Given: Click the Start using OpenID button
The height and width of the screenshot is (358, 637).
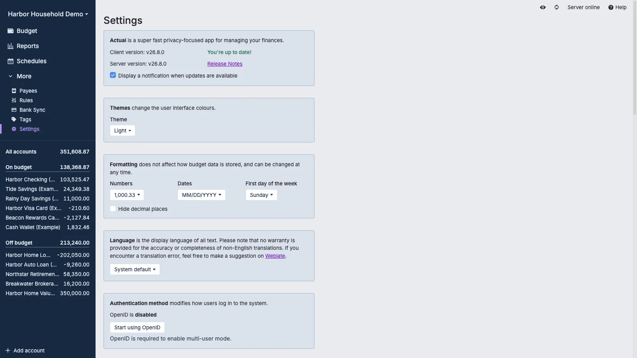Looking at the screenshot, I should [137, 327].
